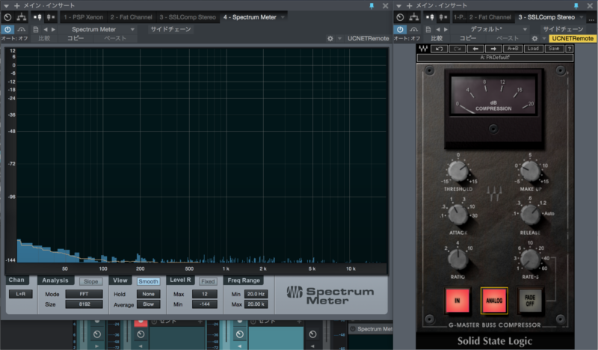The width and height of the screenshot is (598, 350).
Task: Open Average Slow dropdown
Action: 148,304
